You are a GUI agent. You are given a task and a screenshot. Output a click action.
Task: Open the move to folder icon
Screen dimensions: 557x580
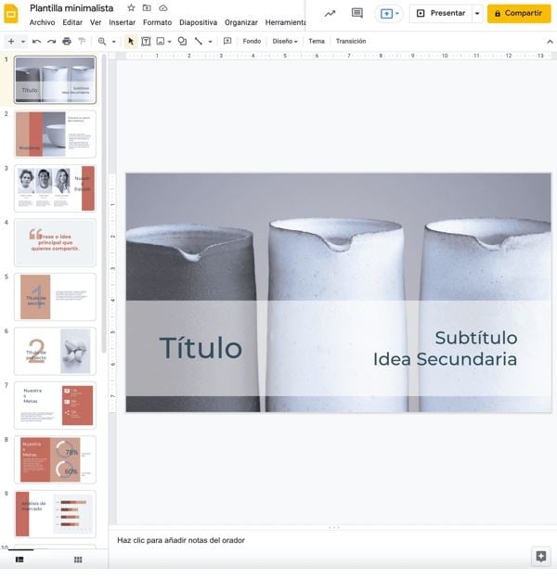(x=147, y=7)
